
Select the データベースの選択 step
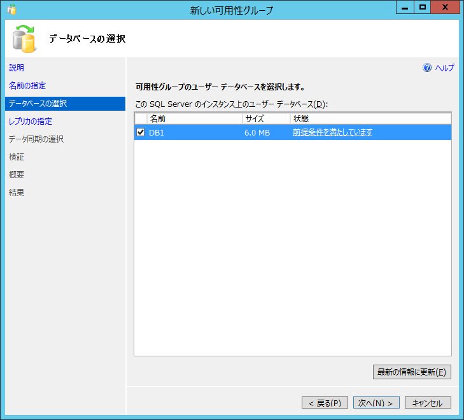tap(38, 103)
